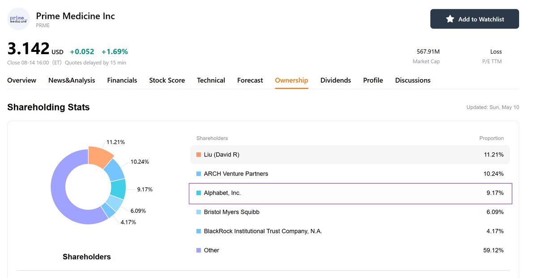Go to the Profile tab
The height and width of the screenshot is (278, 537).
[x=373, y=80]
